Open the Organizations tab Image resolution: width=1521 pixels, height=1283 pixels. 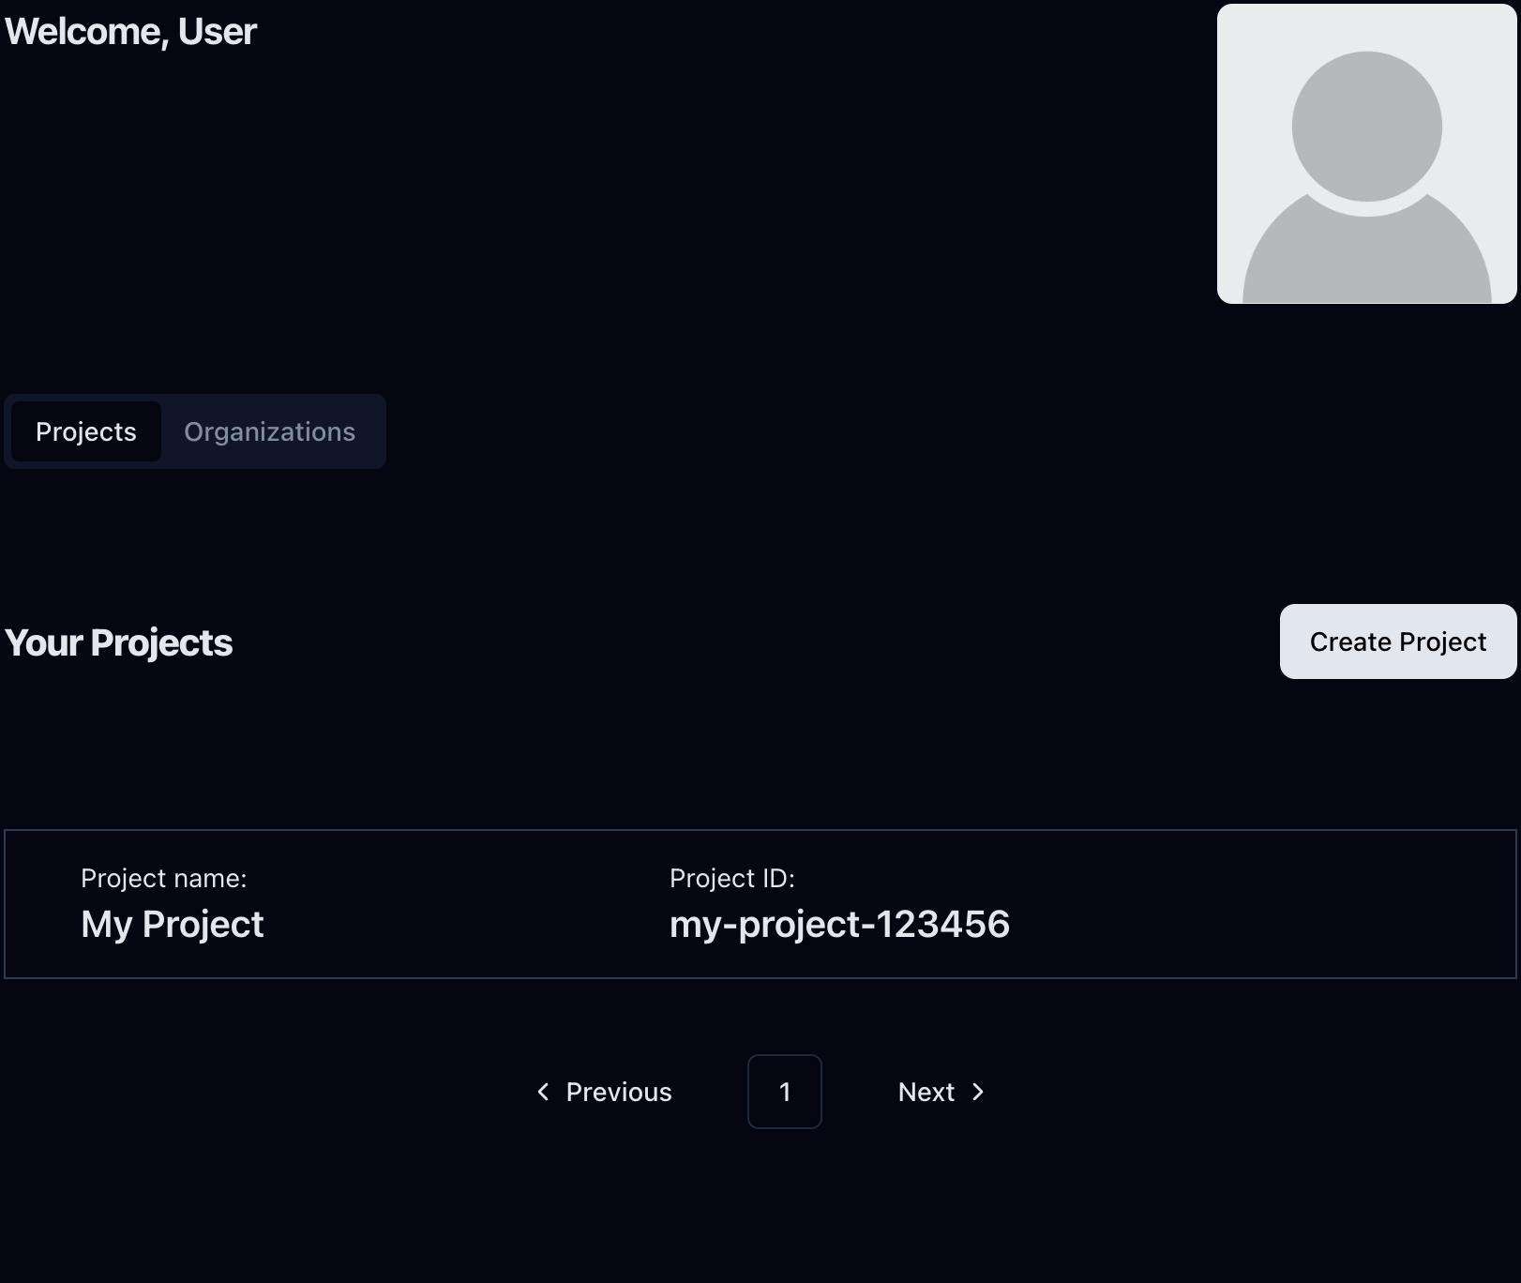pyautogui.click(x=269, y=431)
